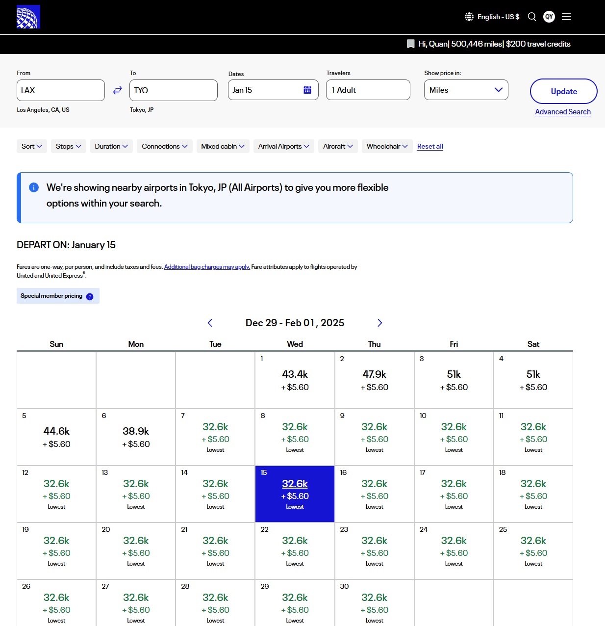Select January 22 lowest fare
This screenshot has height=626, width=605.
coord(295,551)
